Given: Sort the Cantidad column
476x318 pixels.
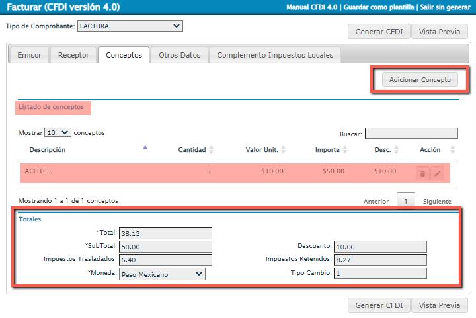Looking at the screenshot, I should point(212,150).
